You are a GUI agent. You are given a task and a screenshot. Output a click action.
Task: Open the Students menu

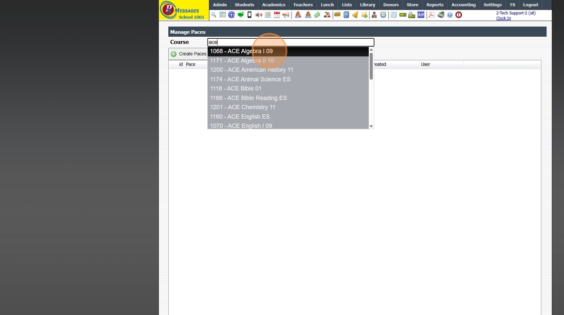[x=244, y=5]
